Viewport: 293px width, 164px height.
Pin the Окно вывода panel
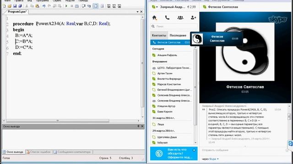pos(138,126)
